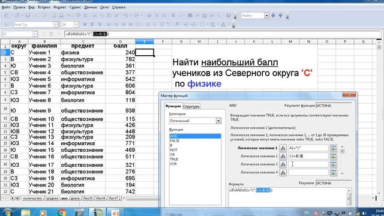Open the Данные menu
The width and height of the screenshot is (384, 216).
point(91,7)
